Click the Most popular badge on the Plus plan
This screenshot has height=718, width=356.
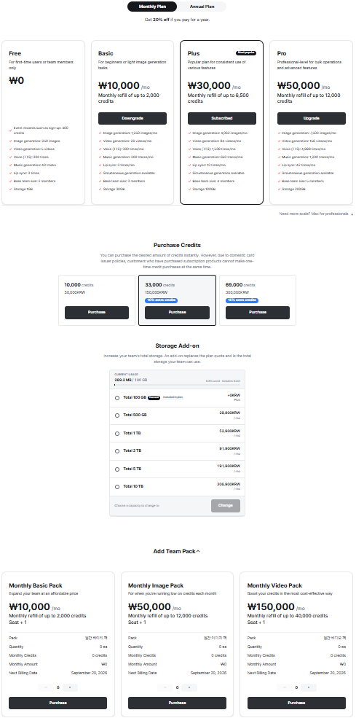coord(246,53)
